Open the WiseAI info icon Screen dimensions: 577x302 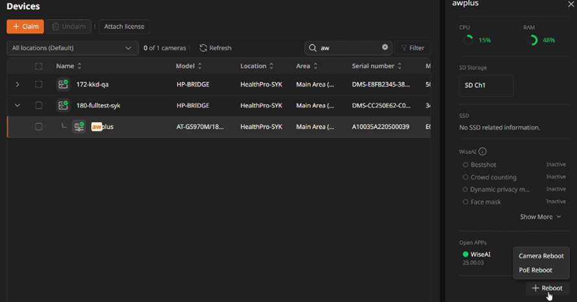pos(482,152)
